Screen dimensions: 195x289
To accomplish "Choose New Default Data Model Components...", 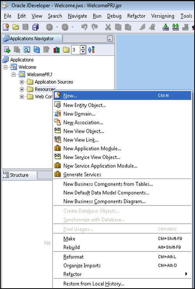I will (122, 193).
